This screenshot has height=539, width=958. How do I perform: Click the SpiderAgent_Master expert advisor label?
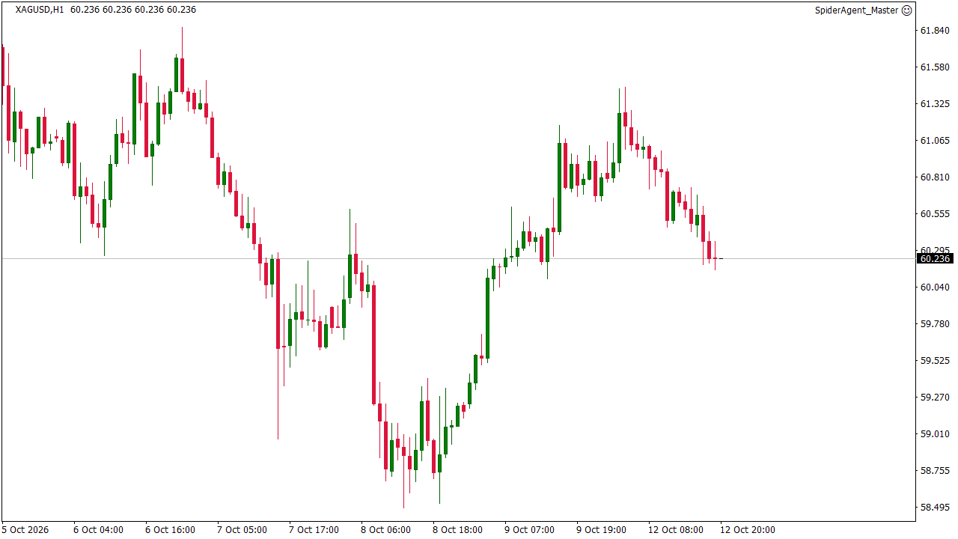point(856,10)
